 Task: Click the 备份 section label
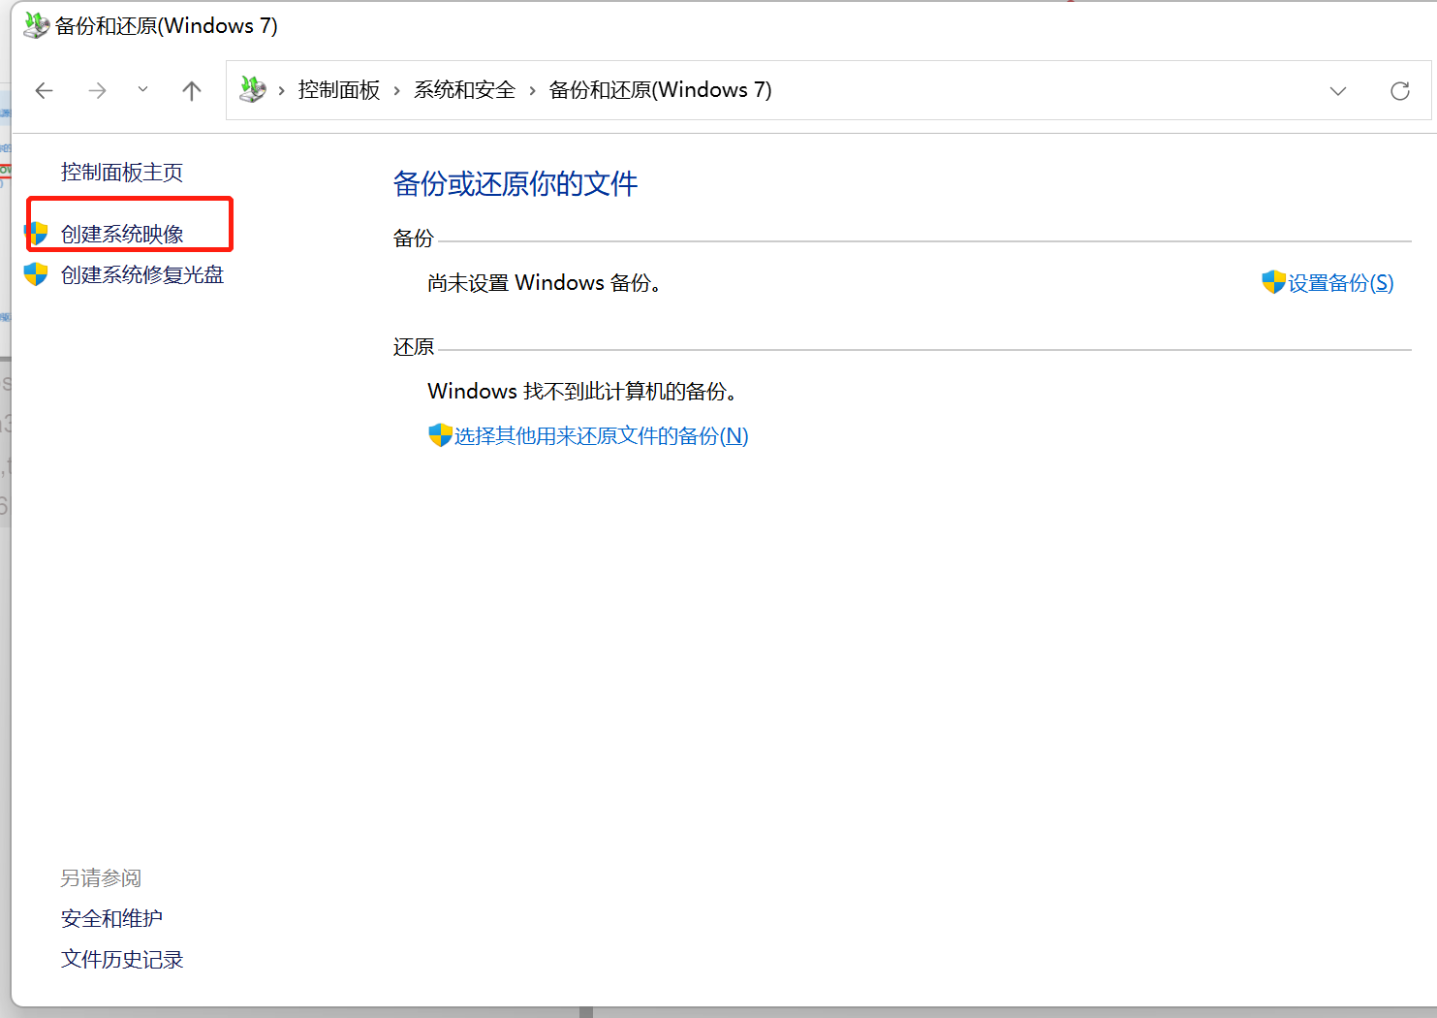click(x=414, y=239)
